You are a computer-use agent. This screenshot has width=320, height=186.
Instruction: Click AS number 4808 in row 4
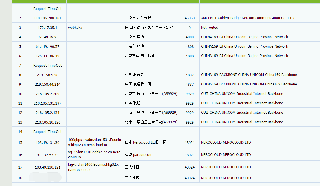[x=189, y=37]
